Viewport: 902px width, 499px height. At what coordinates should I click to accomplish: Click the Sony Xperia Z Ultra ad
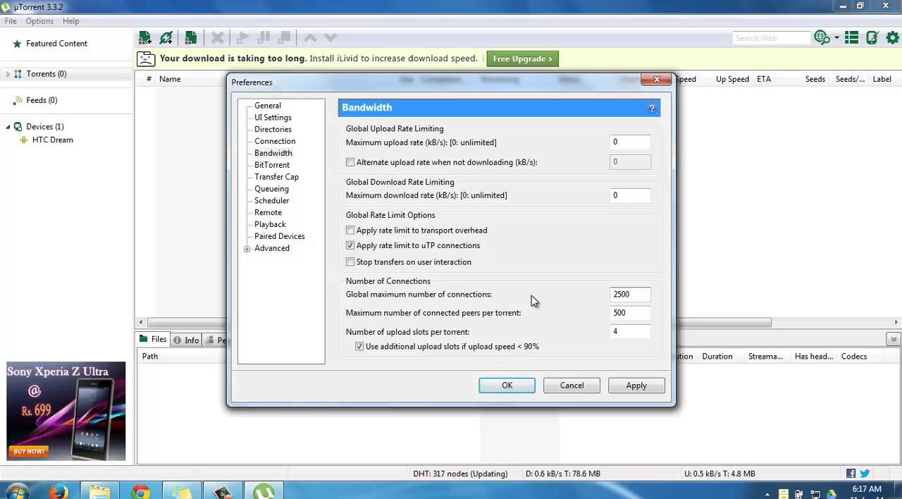(66, 412)
